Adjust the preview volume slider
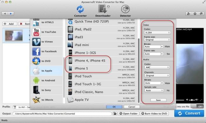Viewport: 206px width, 123px height. point(192,100)
